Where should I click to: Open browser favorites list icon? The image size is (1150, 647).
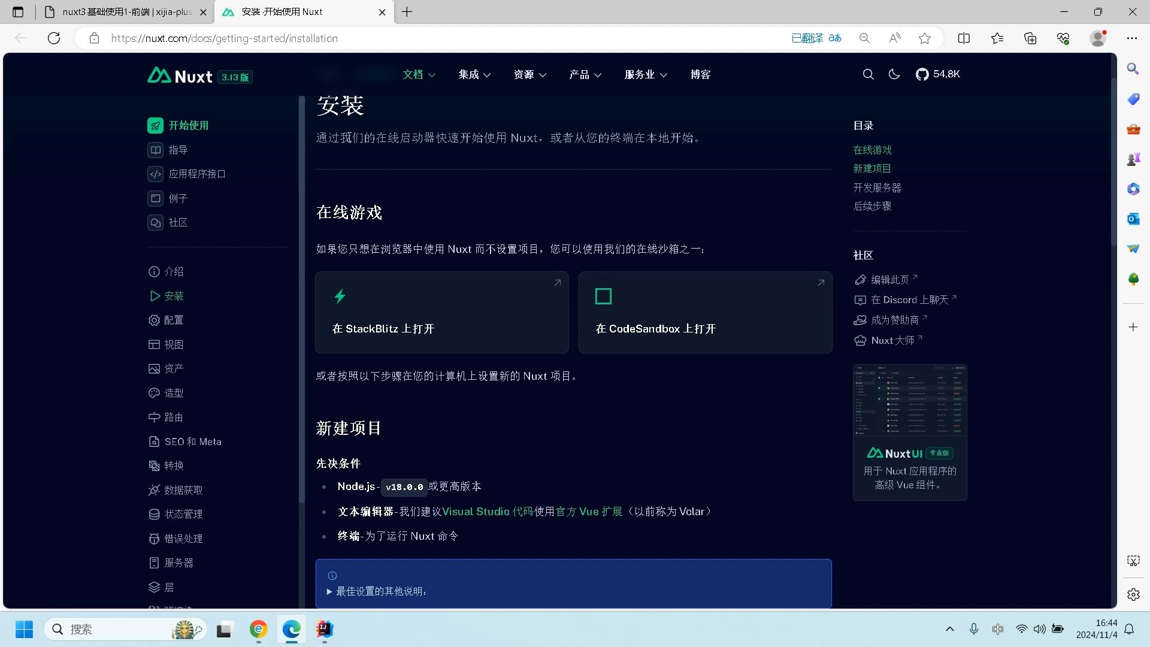tap(997, 38)
